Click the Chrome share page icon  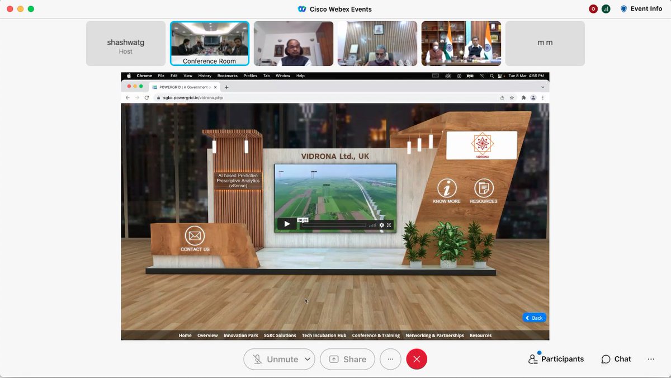click(502, 97)
